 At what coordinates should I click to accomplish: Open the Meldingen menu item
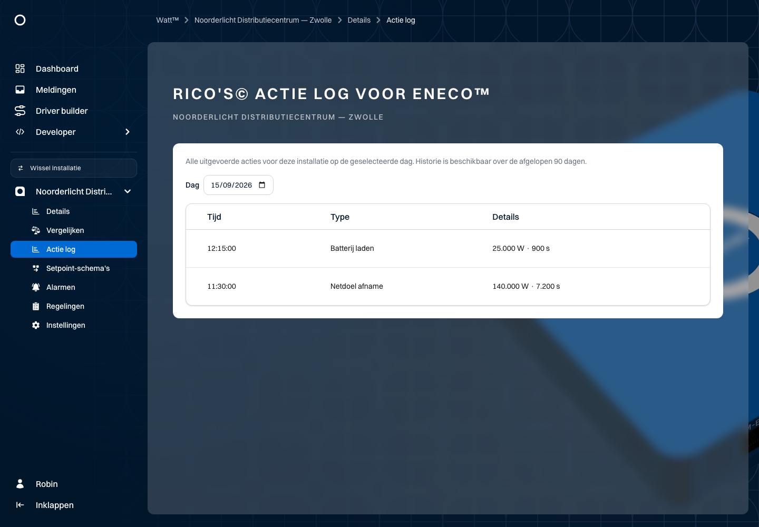pyautogui.click(x=74, y=90)
